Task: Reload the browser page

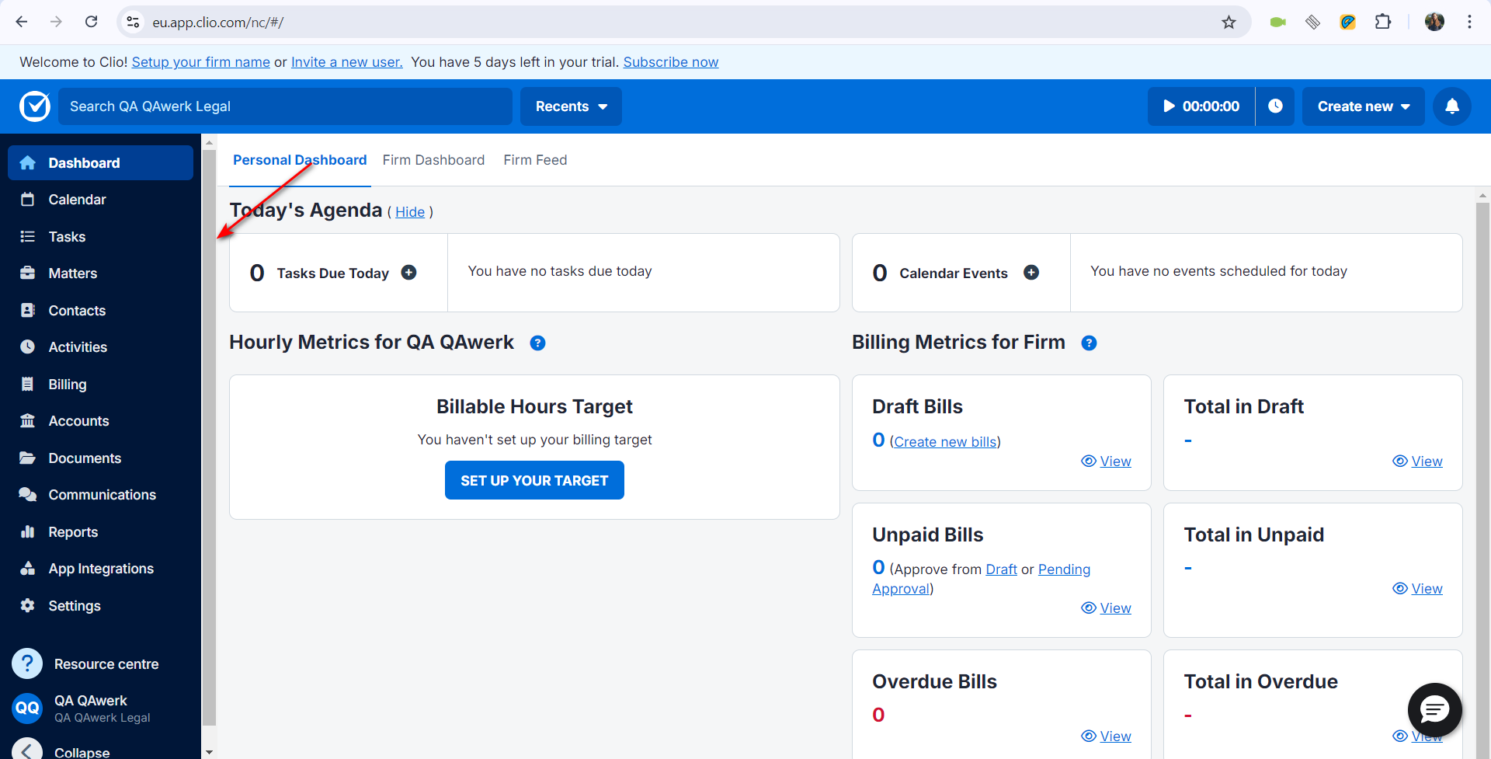Action: [x=92, y=22]
